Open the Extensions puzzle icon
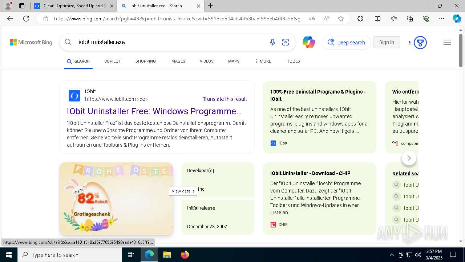The width and height of the screenshot is (465, 262). (360, 19)
